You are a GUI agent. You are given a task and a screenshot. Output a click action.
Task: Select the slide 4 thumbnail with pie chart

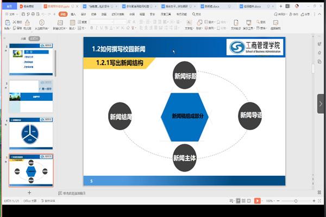(32, 132)
